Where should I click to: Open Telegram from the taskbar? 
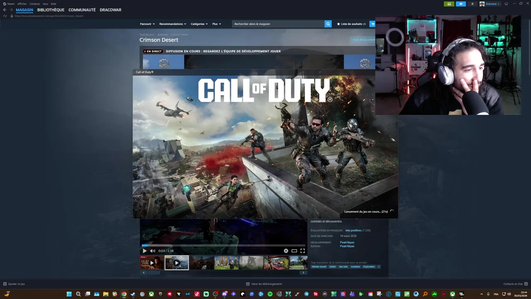pos(307,294)
